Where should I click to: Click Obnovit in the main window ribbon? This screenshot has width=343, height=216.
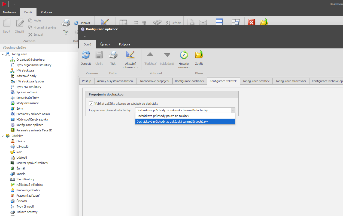click(82, 23)
